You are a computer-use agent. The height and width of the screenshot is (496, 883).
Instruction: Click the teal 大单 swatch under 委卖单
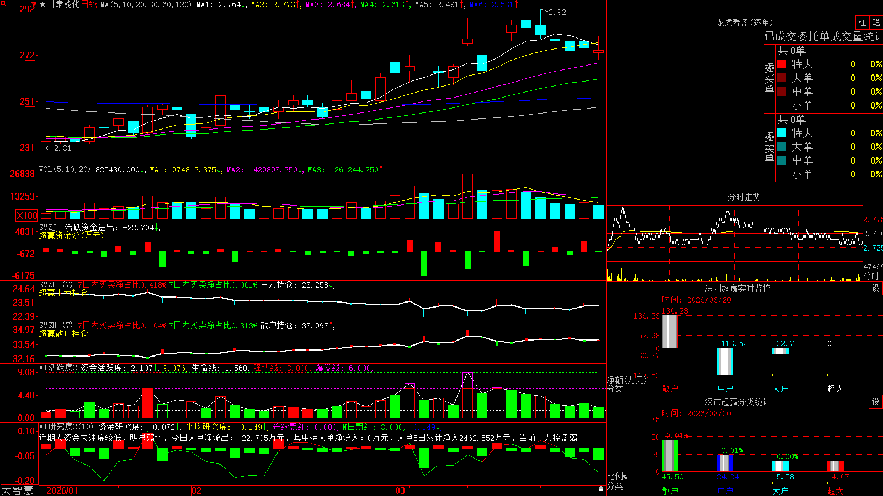[781, 147]
